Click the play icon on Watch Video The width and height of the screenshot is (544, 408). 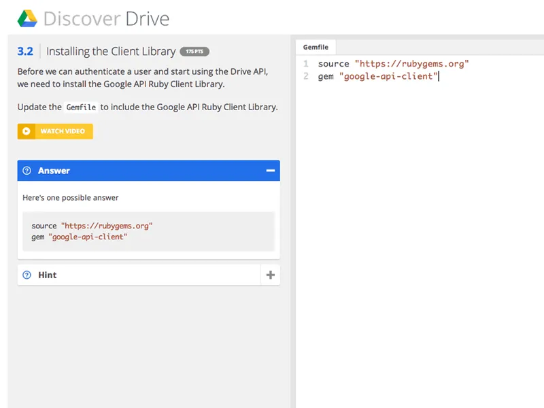click(27, 131)
